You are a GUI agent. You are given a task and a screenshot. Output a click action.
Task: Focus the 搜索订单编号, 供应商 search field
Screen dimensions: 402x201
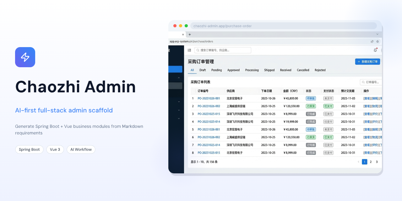click(x=223, y=50)
